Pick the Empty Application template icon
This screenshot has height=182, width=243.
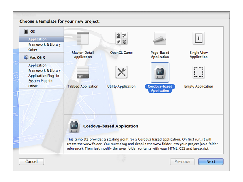point(198,72)
